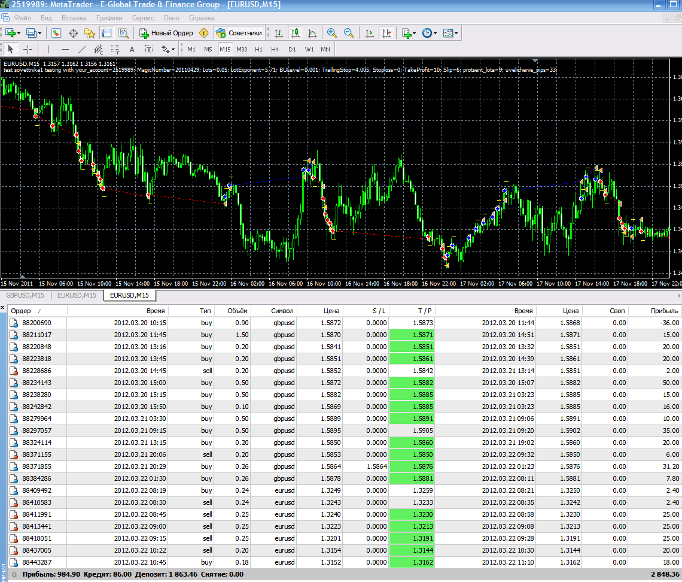Sort orders by the Ордер column header

(38, 311)
